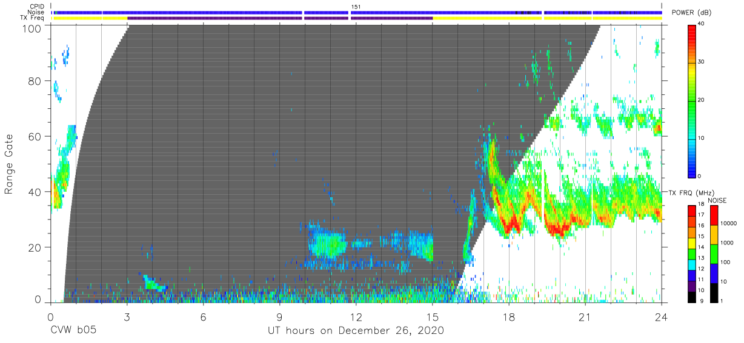Click the TX FRQ (MHz) color scale
The height and width of the screenshot is (343, 744).
[691, 253]
